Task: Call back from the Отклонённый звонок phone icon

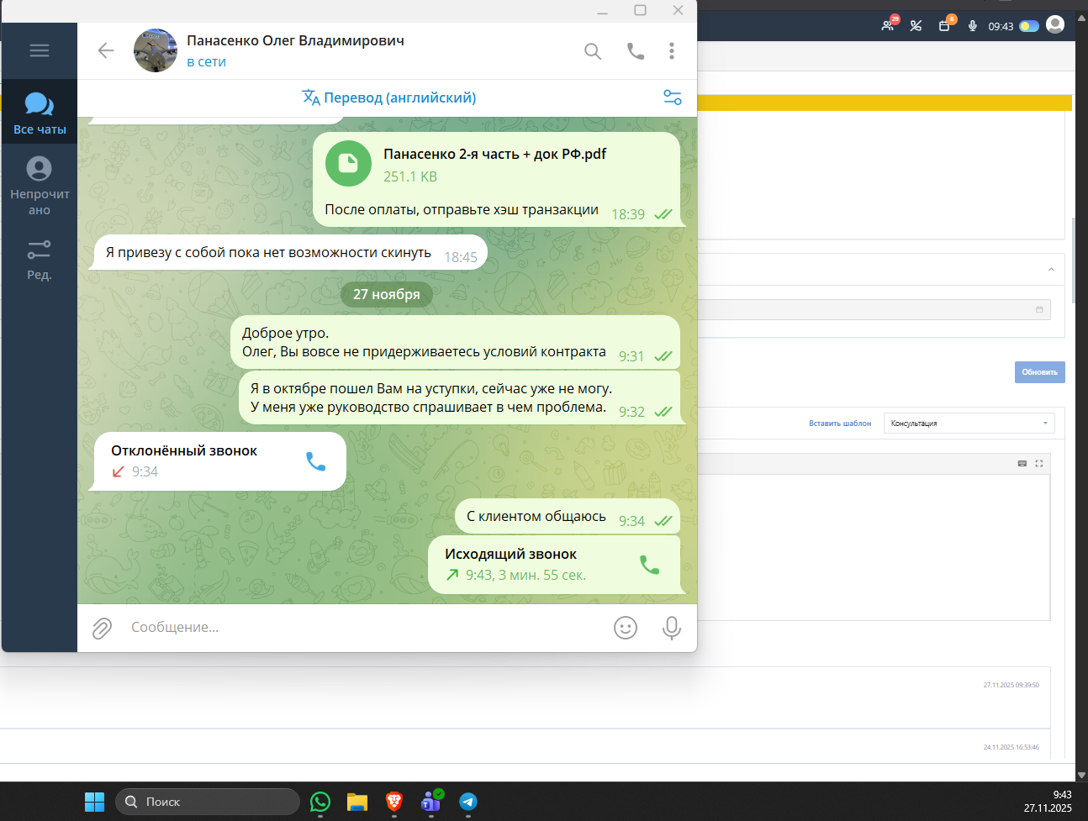Action: [315, 461]
